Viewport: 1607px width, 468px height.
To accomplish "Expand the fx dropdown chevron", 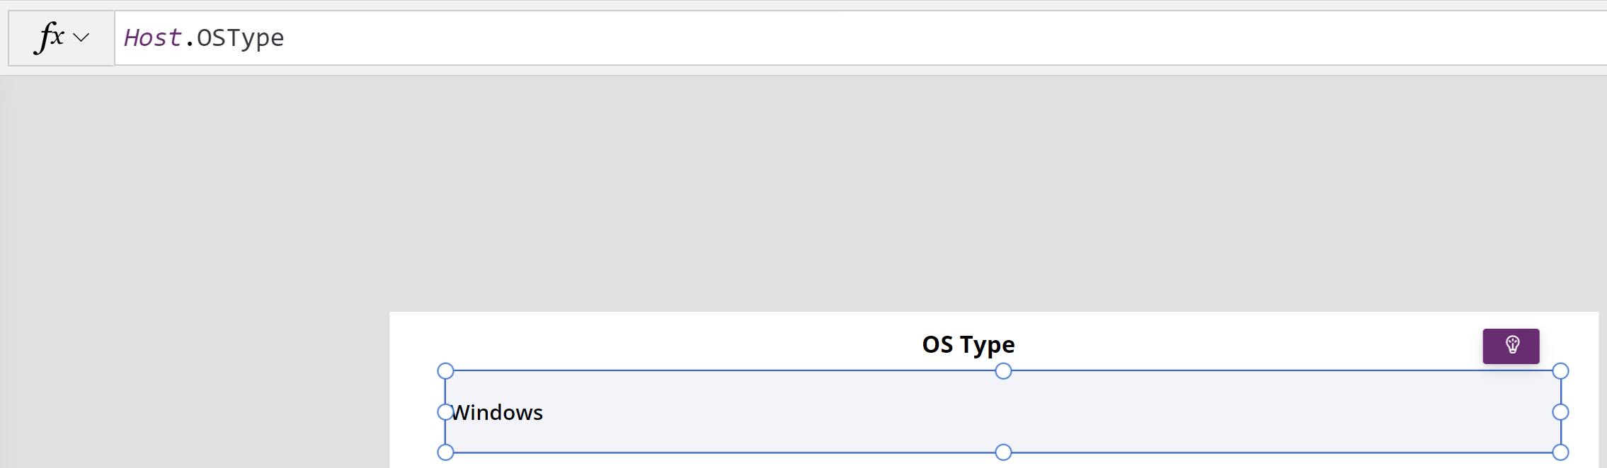I will [81, 37].
